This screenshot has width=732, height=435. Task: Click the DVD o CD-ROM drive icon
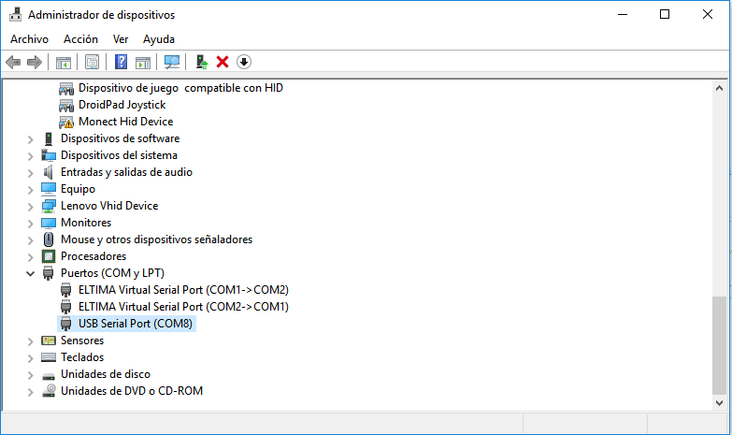[49, 391]
